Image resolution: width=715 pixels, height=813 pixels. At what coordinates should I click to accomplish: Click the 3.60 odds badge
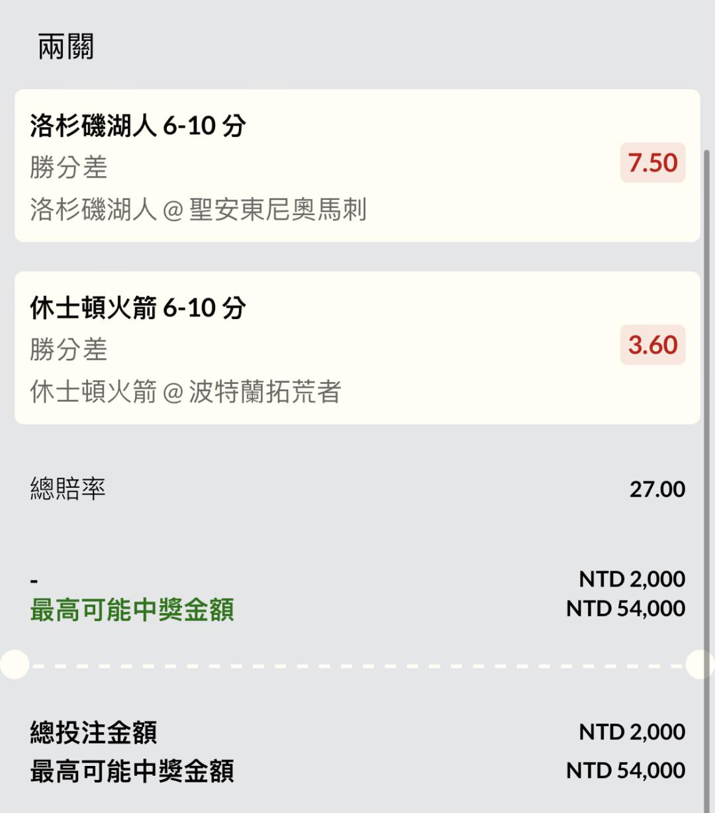pyautogui.click(x=652, y=345)
